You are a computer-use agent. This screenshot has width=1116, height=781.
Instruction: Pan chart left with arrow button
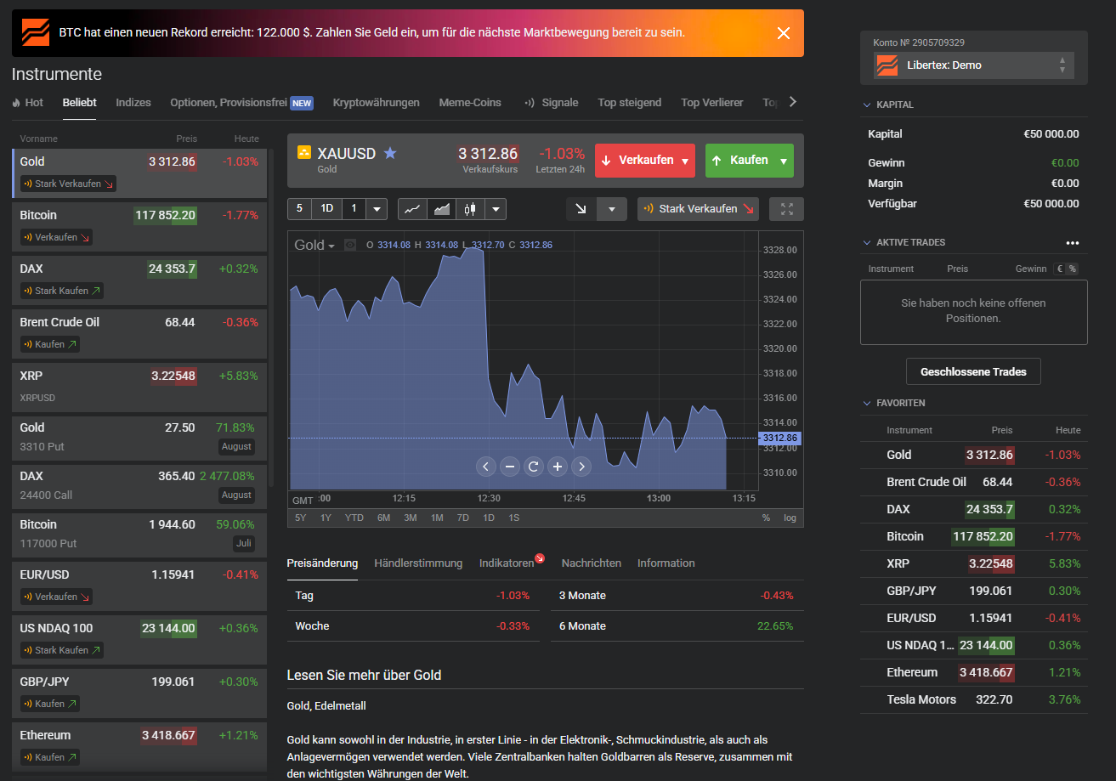[486, 466]
